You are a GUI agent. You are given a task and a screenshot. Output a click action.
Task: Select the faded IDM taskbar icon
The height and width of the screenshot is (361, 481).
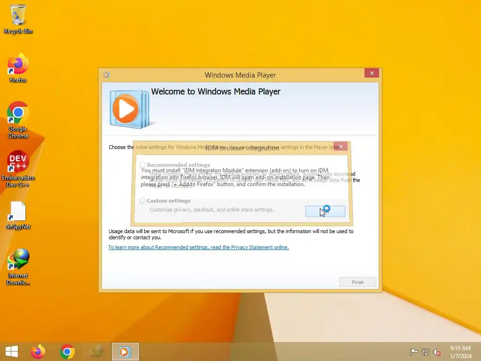pyautogui.click(x=96, y=352)
